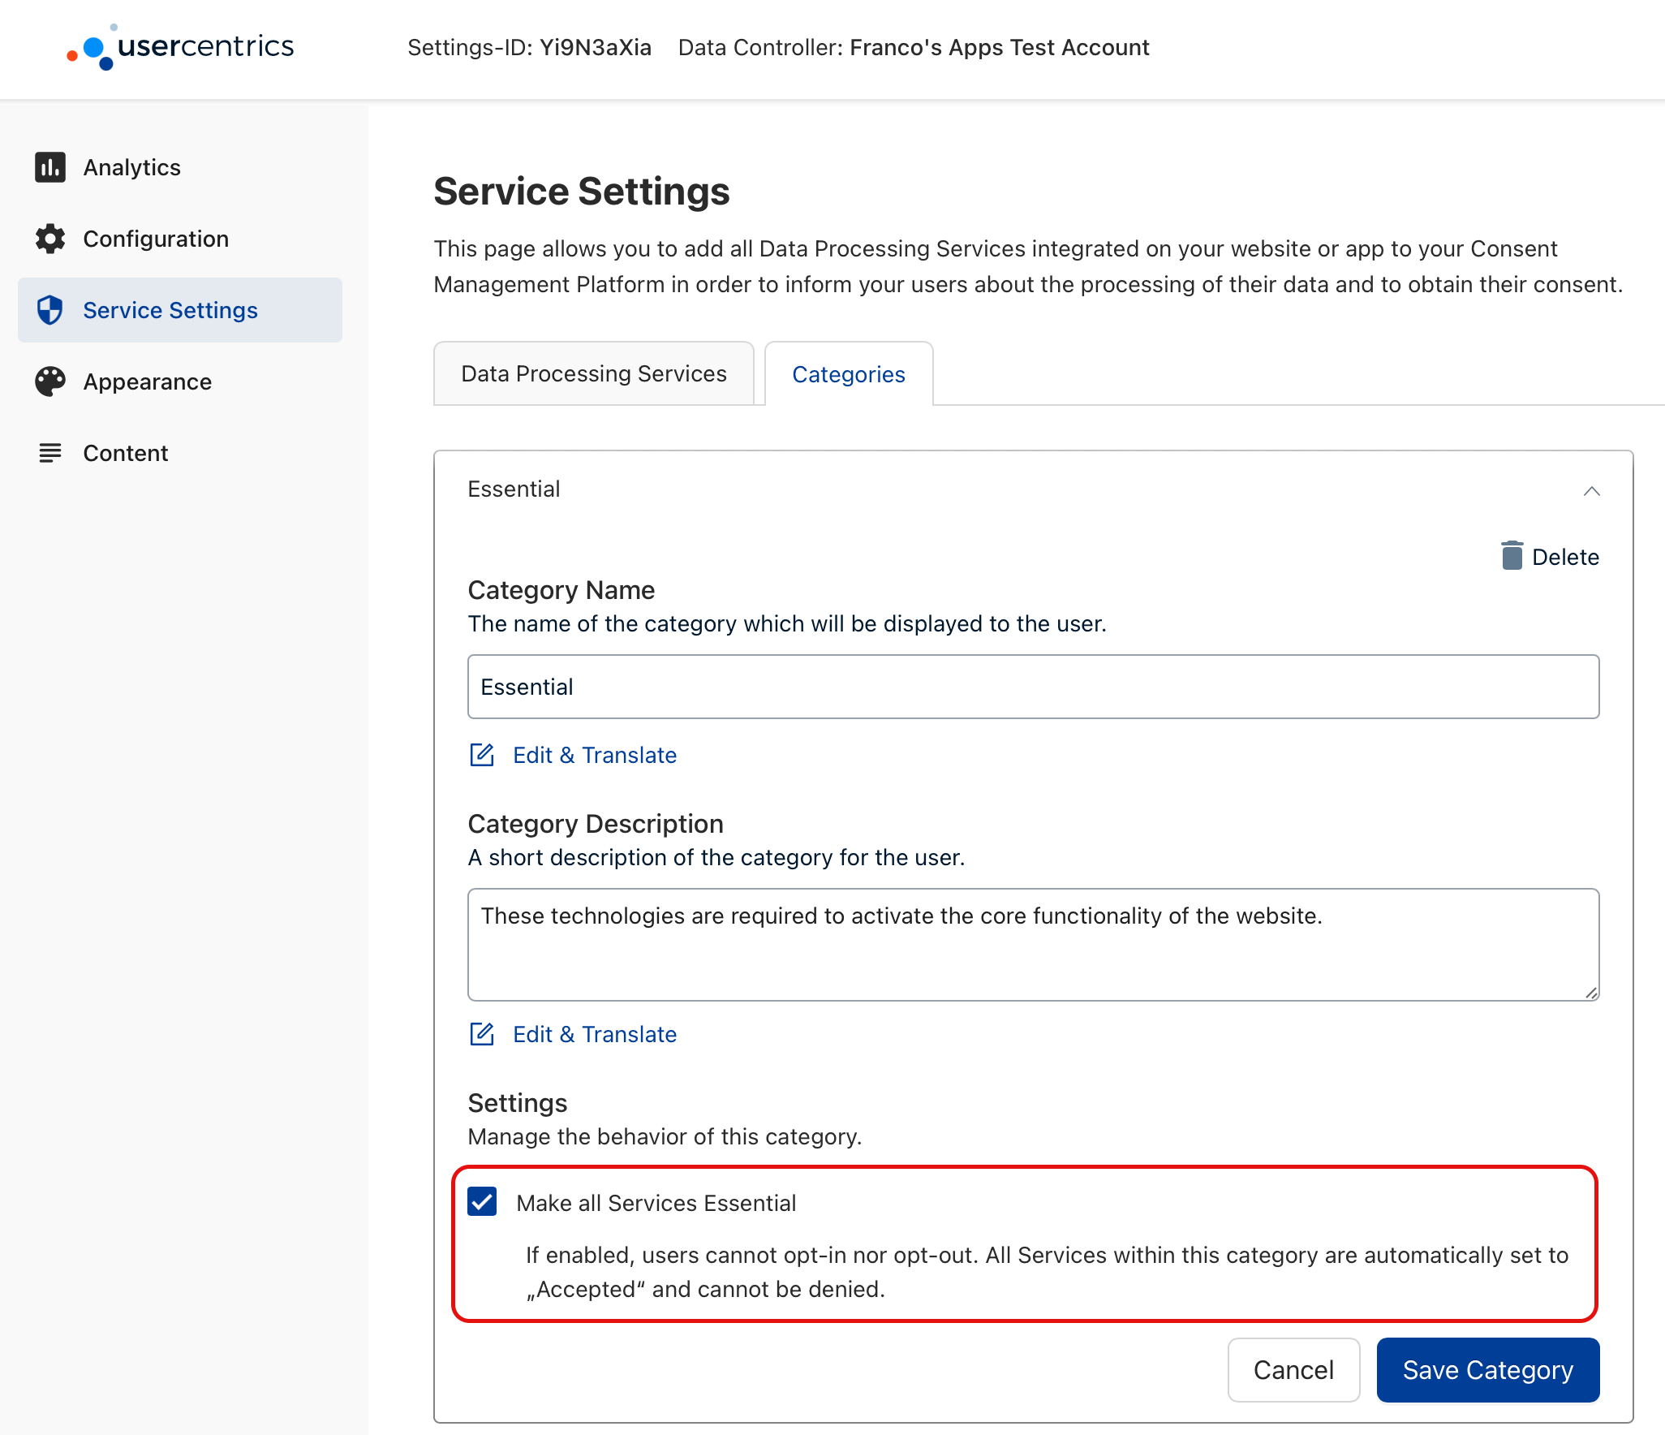Switch to Data Processing Services tab
The width and height of the screenshot is (1665, 1435).
(x=593, y=374)
